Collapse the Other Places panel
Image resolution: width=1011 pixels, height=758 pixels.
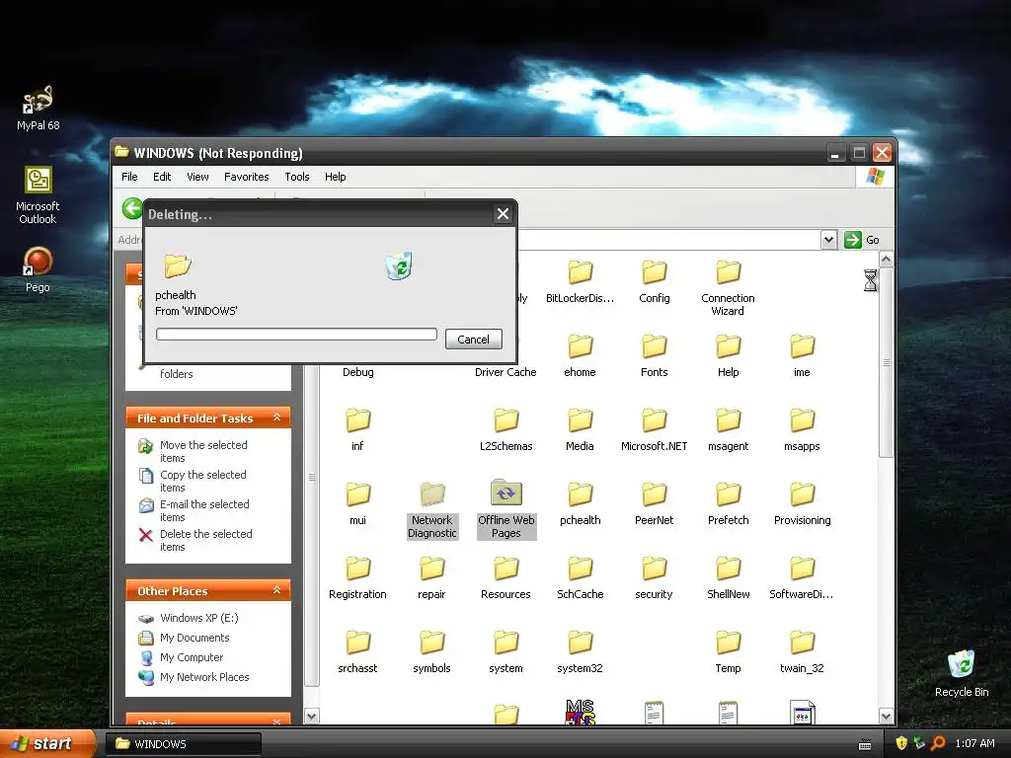(x=276, y=590)
